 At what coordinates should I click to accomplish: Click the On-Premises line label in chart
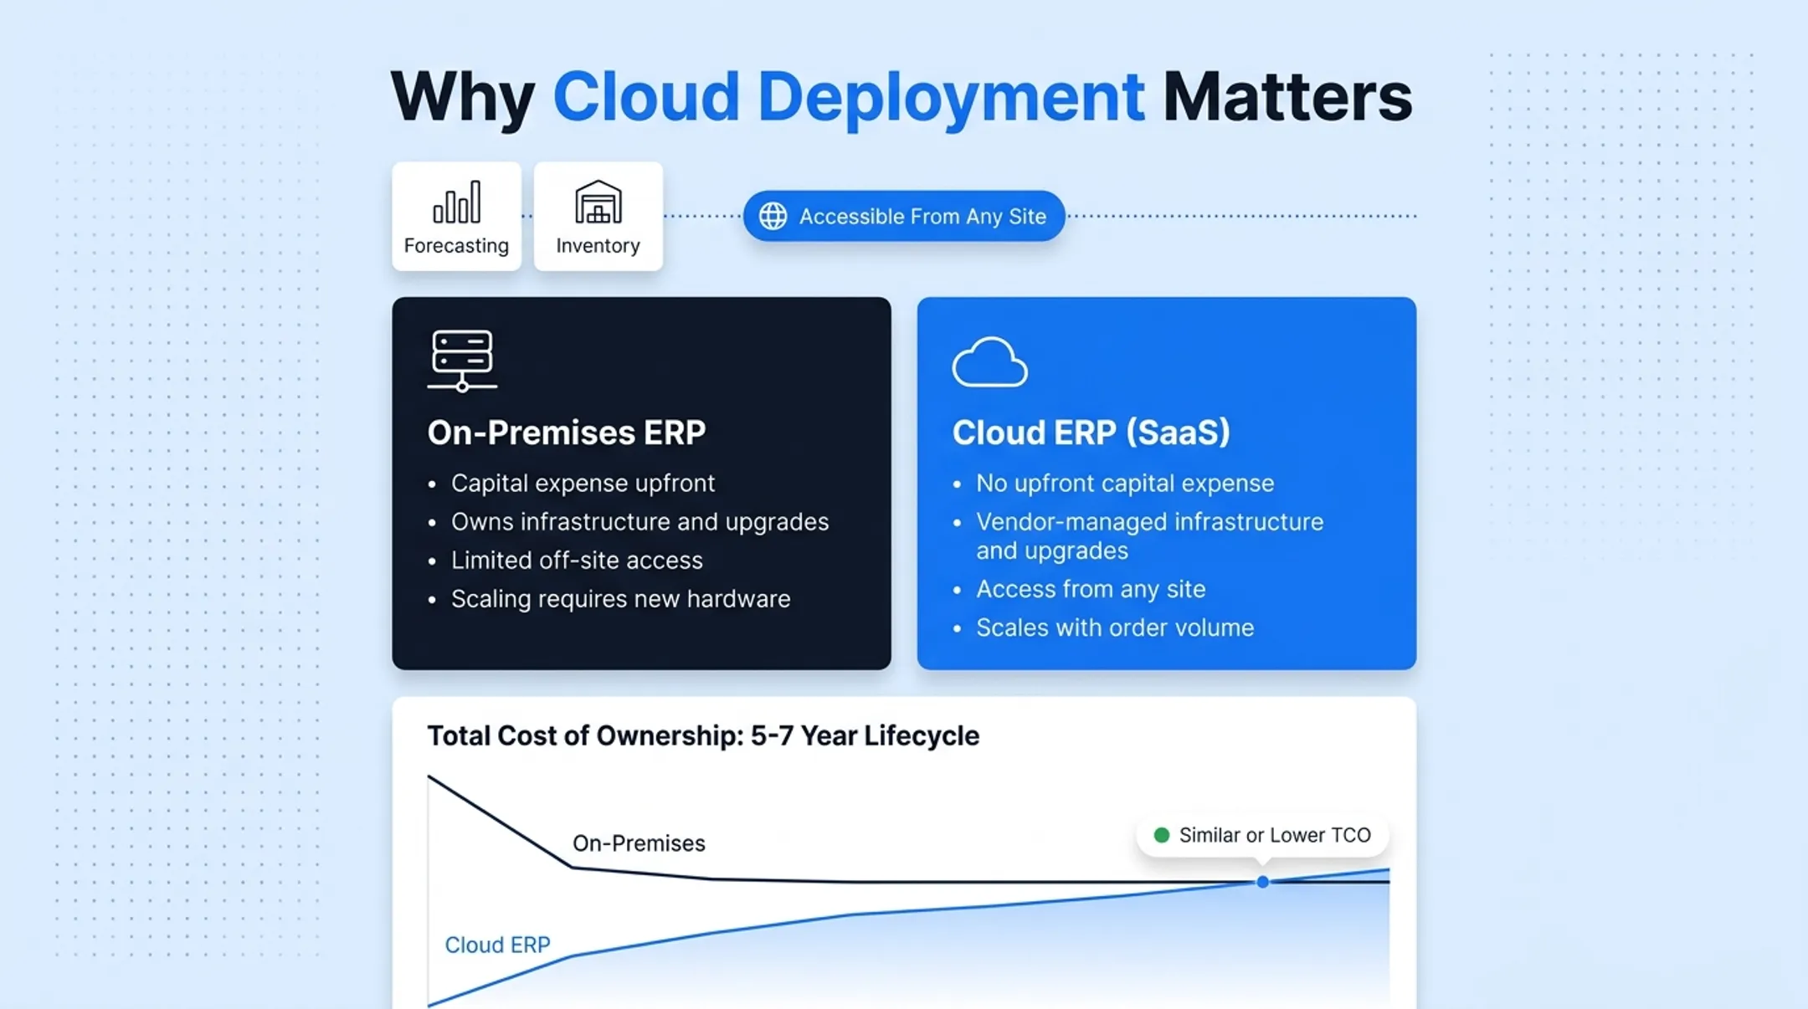pos(639,843)
